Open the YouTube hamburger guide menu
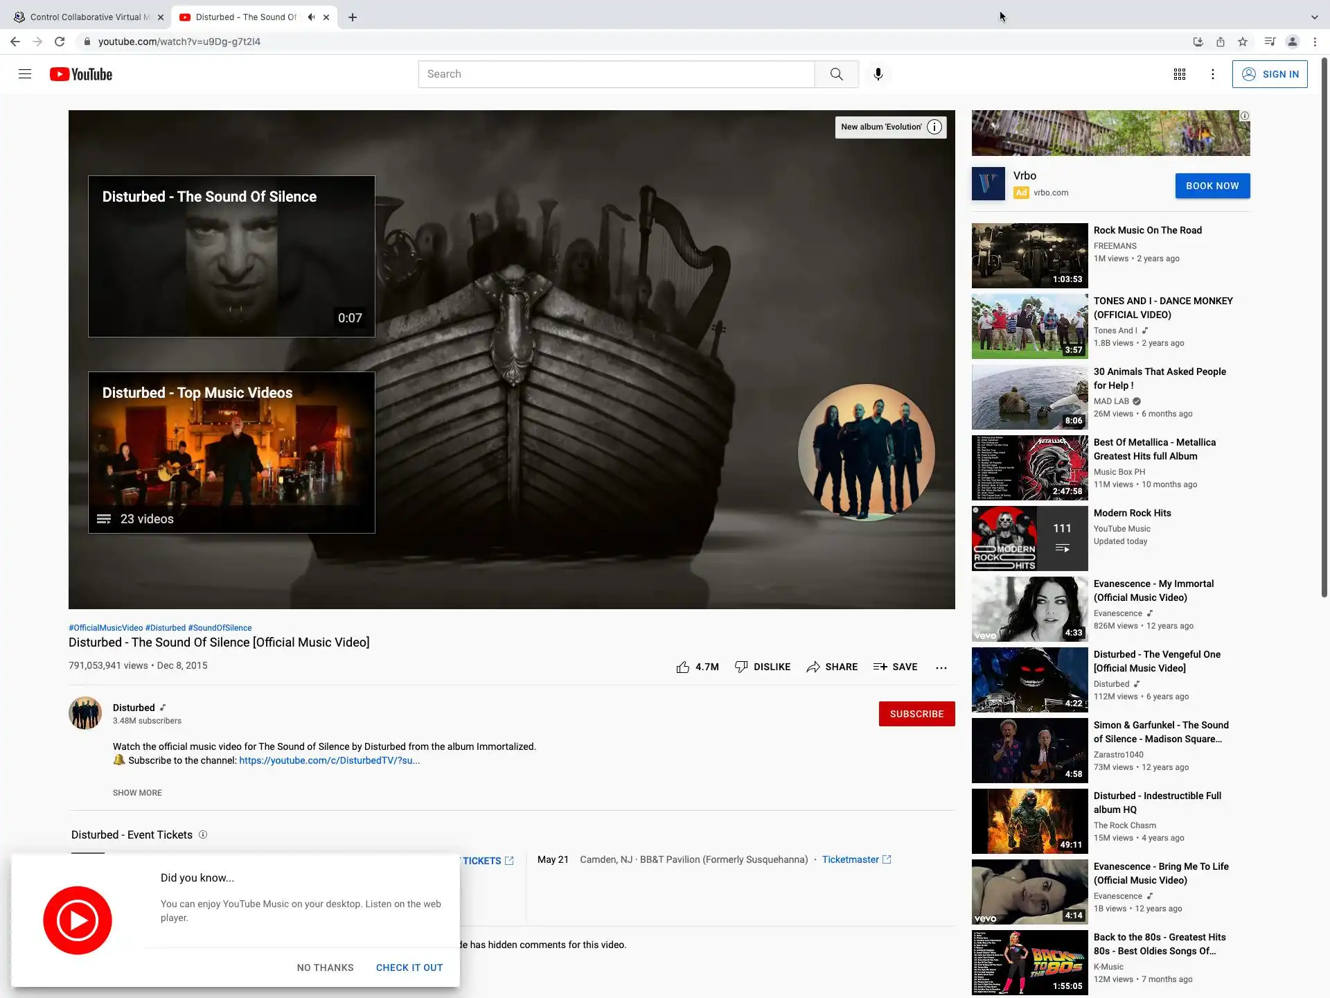The width and height of the screenshot is (1330, 998). point(25,74)
